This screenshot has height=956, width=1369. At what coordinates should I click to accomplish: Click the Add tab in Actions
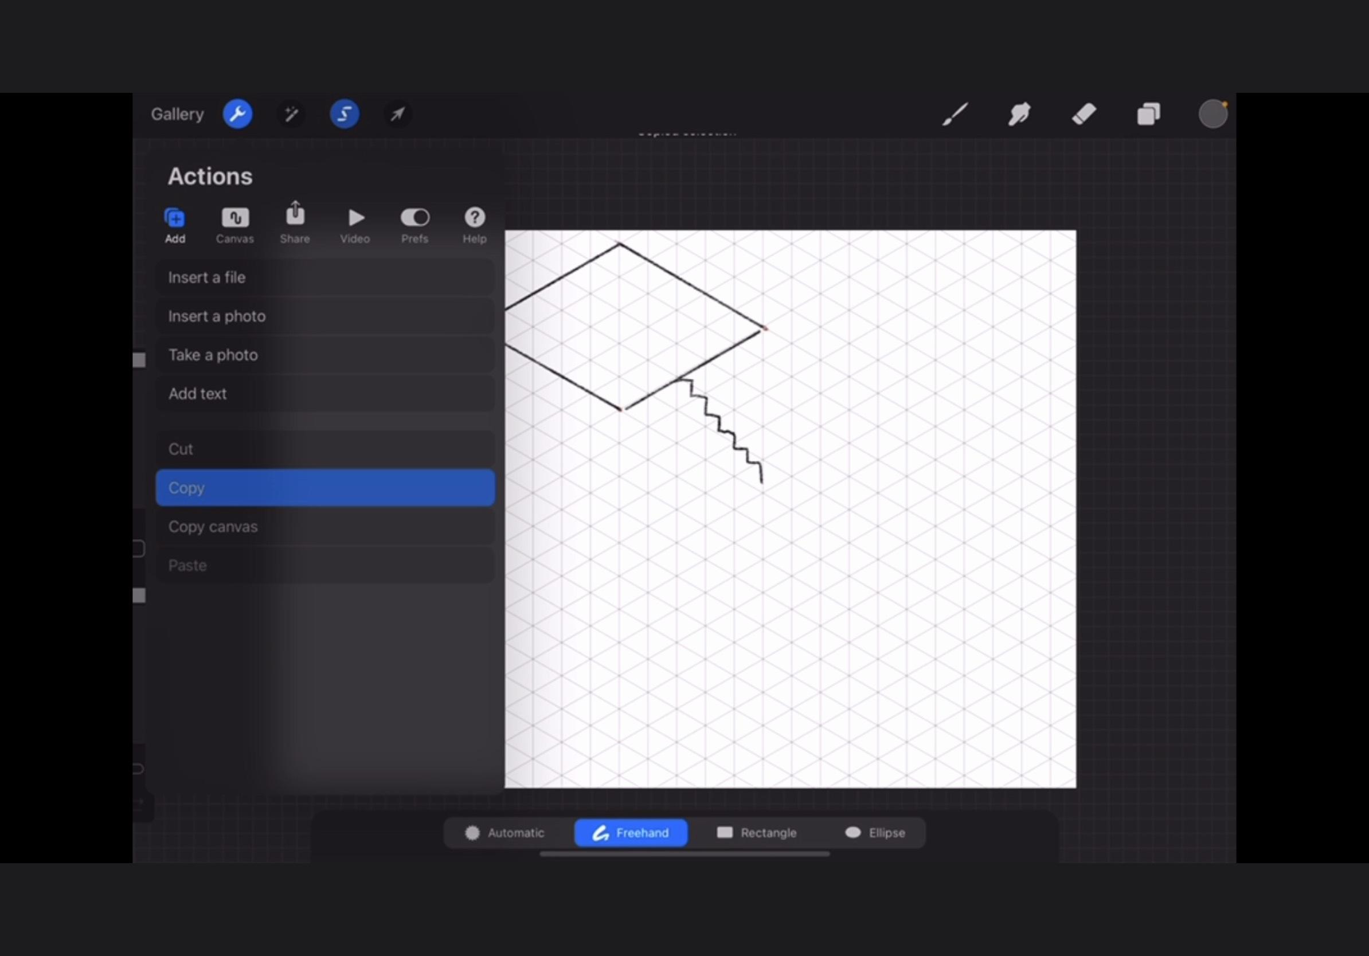(174, 224)
